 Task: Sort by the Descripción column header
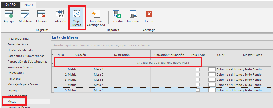[x=122, y=55]
